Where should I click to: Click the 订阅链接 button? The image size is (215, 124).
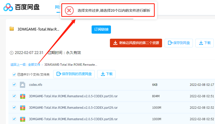coord(101,30)
